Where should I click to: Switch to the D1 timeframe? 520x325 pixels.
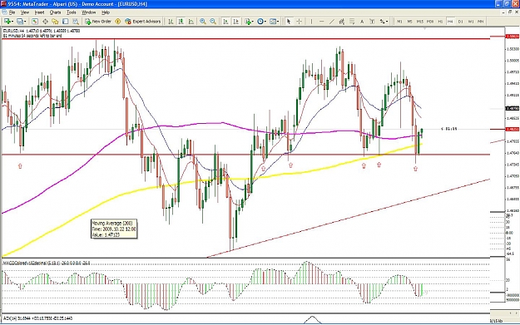(x=461, y=22)
